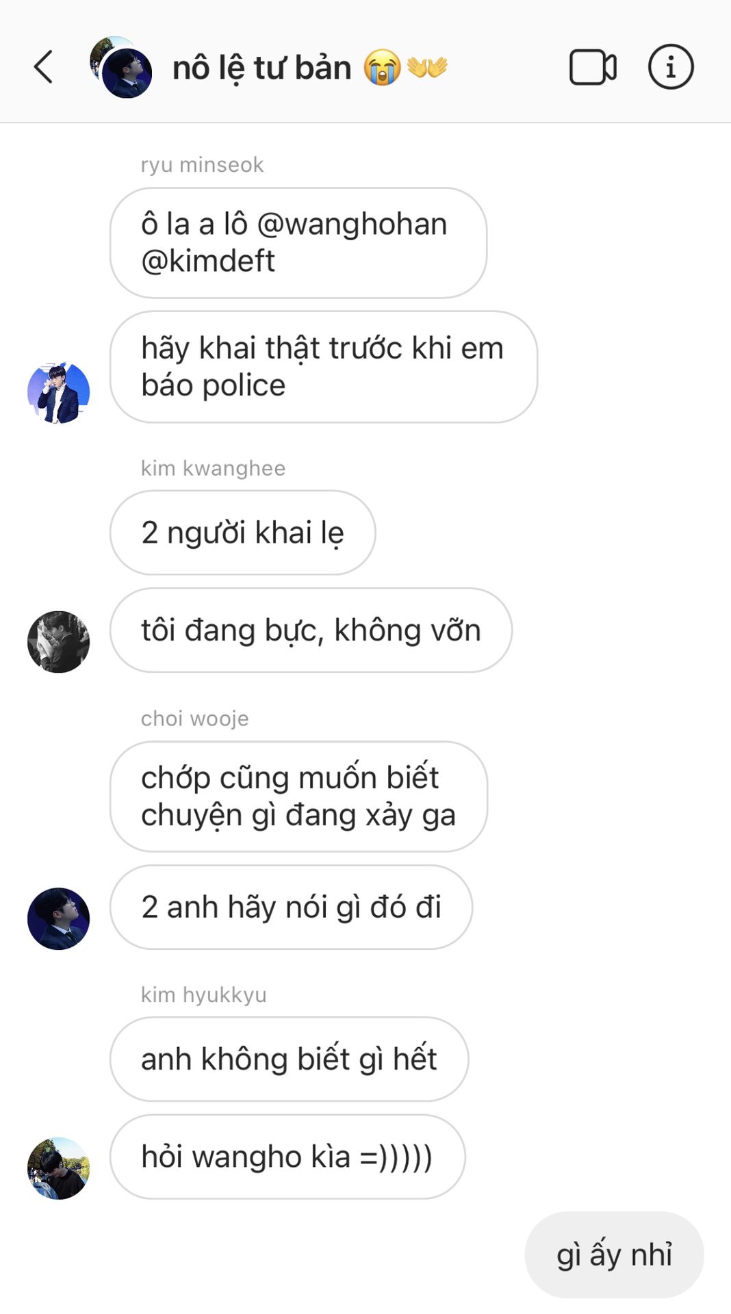
Task: Open the chat info icon
Action: pyautogui.click(x=671, y=67)
